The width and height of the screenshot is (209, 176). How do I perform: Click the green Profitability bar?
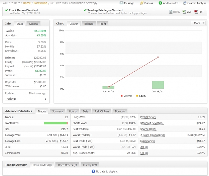pos(56,123)
